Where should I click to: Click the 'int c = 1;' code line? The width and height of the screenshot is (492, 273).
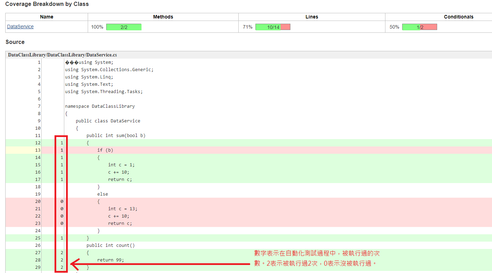pyautogui.click(x=121, y=165)
